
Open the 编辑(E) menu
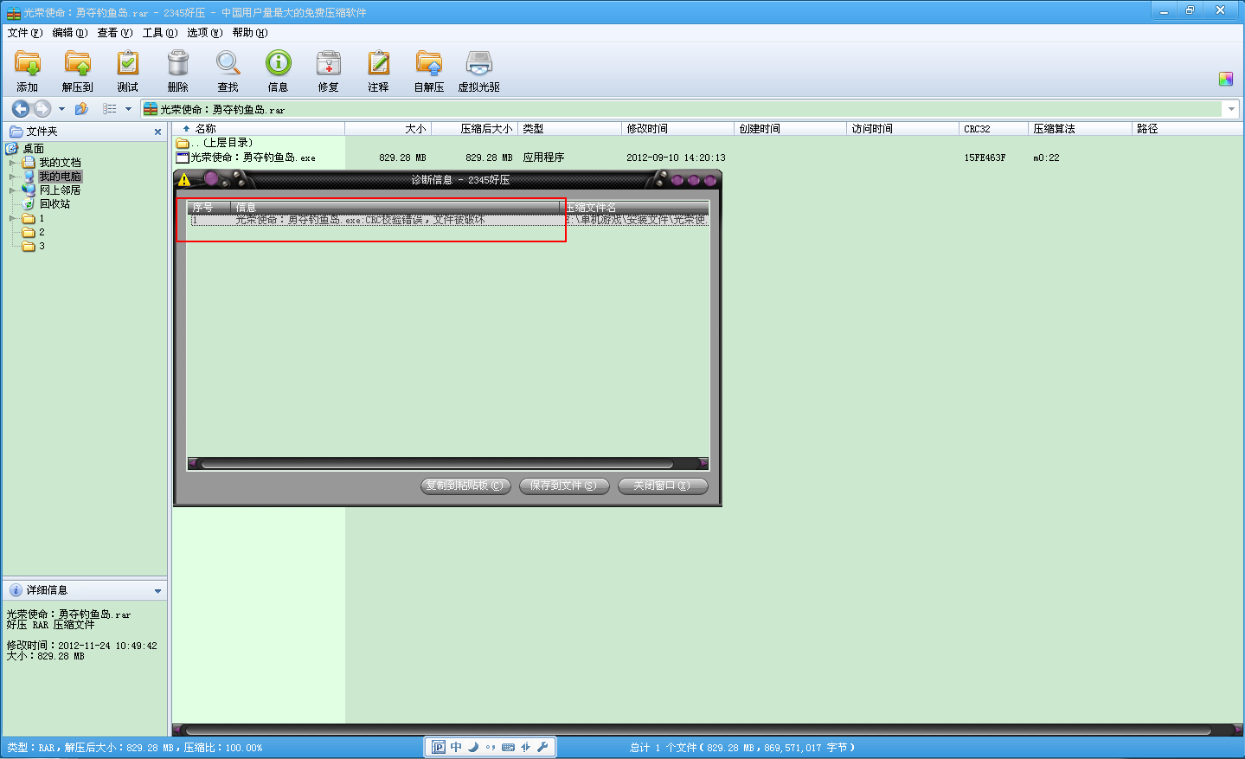tap(69, 33)
